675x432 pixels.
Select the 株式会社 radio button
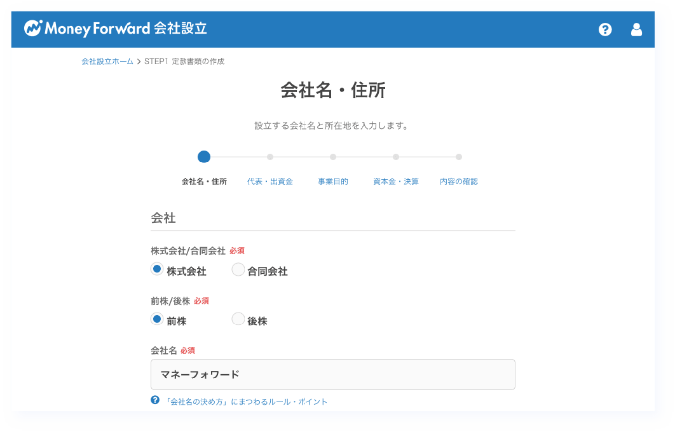coord(157,269)
